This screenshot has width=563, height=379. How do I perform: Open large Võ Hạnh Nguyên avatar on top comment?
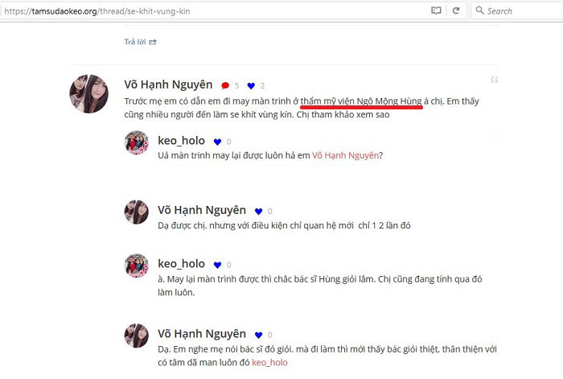(88, 94)
